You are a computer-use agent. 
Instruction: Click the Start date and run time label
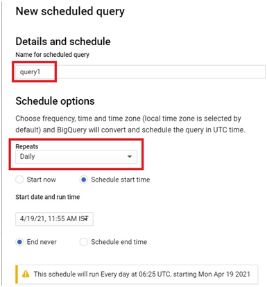click(48, 197)
